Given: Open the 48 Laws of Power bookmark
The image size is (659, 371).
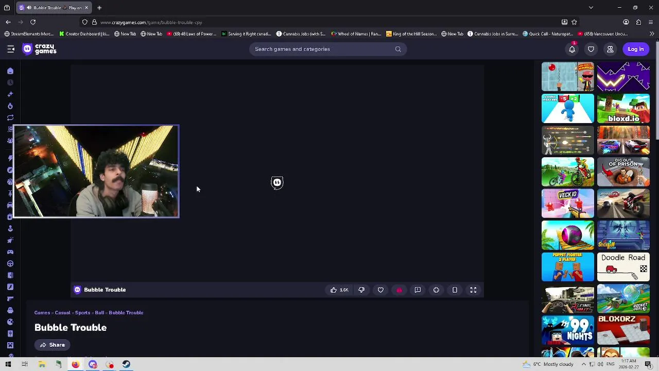Looking at the screenshot, I should 192,34.
